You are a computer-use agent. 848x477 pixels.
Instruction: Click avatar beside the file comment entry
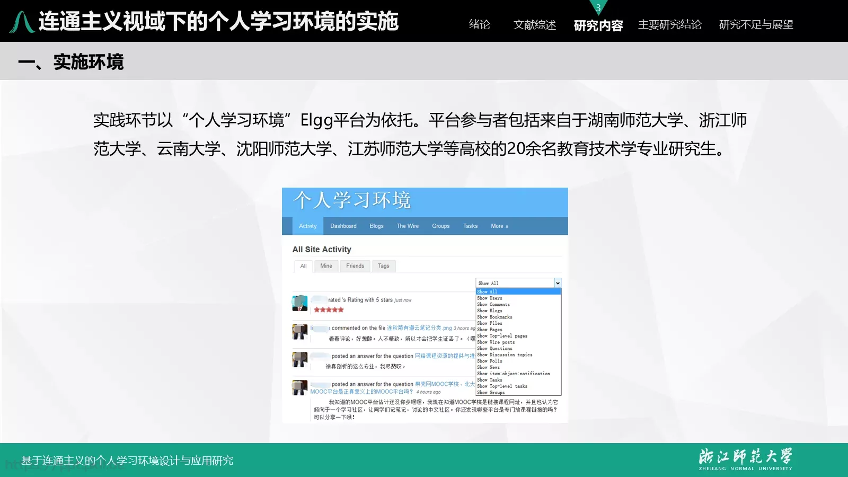click(299, 332)
